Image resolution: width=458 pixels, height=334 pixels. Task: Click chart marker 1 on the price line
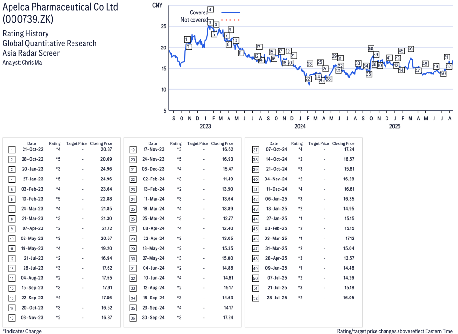click(187, 39)
